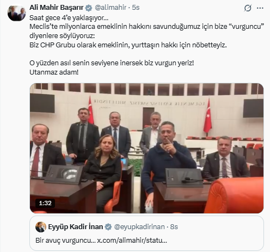Open the Ali Mahir Başarır display name link
The height and width of the screenshot is (252, 270).
(57, 8)
